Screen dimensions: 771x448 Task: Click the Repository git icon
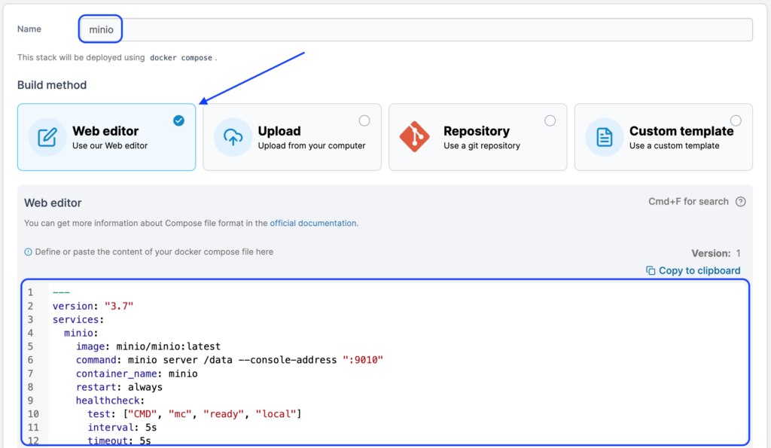point(419,137)
